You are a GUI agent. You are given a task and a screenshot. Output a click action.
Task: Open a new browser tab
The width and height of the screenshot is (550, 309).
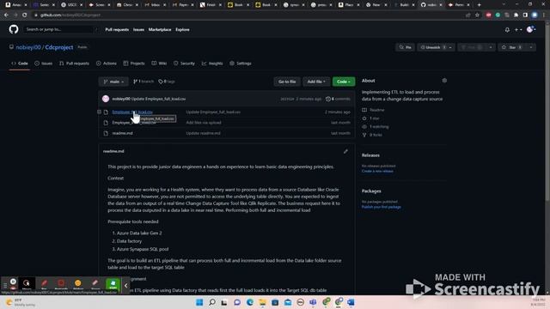(x=480, y=5)
